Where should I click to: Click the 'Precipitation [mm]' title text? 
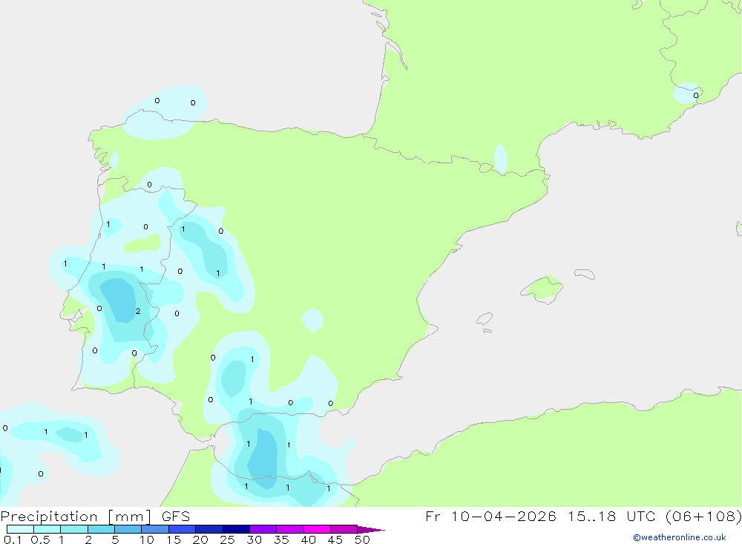(76, 517)
